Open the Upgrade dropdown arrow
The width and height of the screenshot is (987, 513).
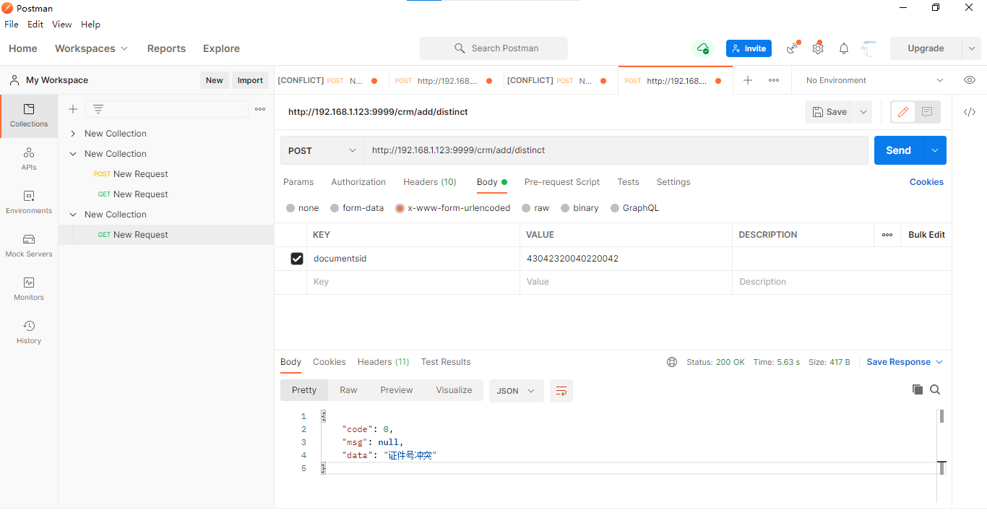pyautogui.click(x=972, y=48)
